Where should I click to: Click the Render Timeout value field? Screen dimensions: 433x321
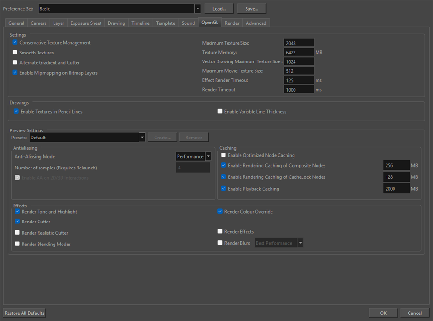(299, 90)
